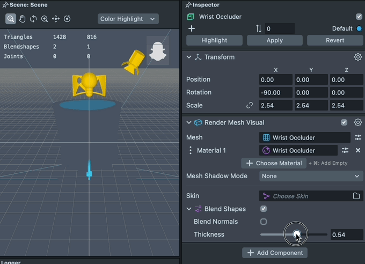Click the Apply button
365x264 pixels.
click(274, 40)
